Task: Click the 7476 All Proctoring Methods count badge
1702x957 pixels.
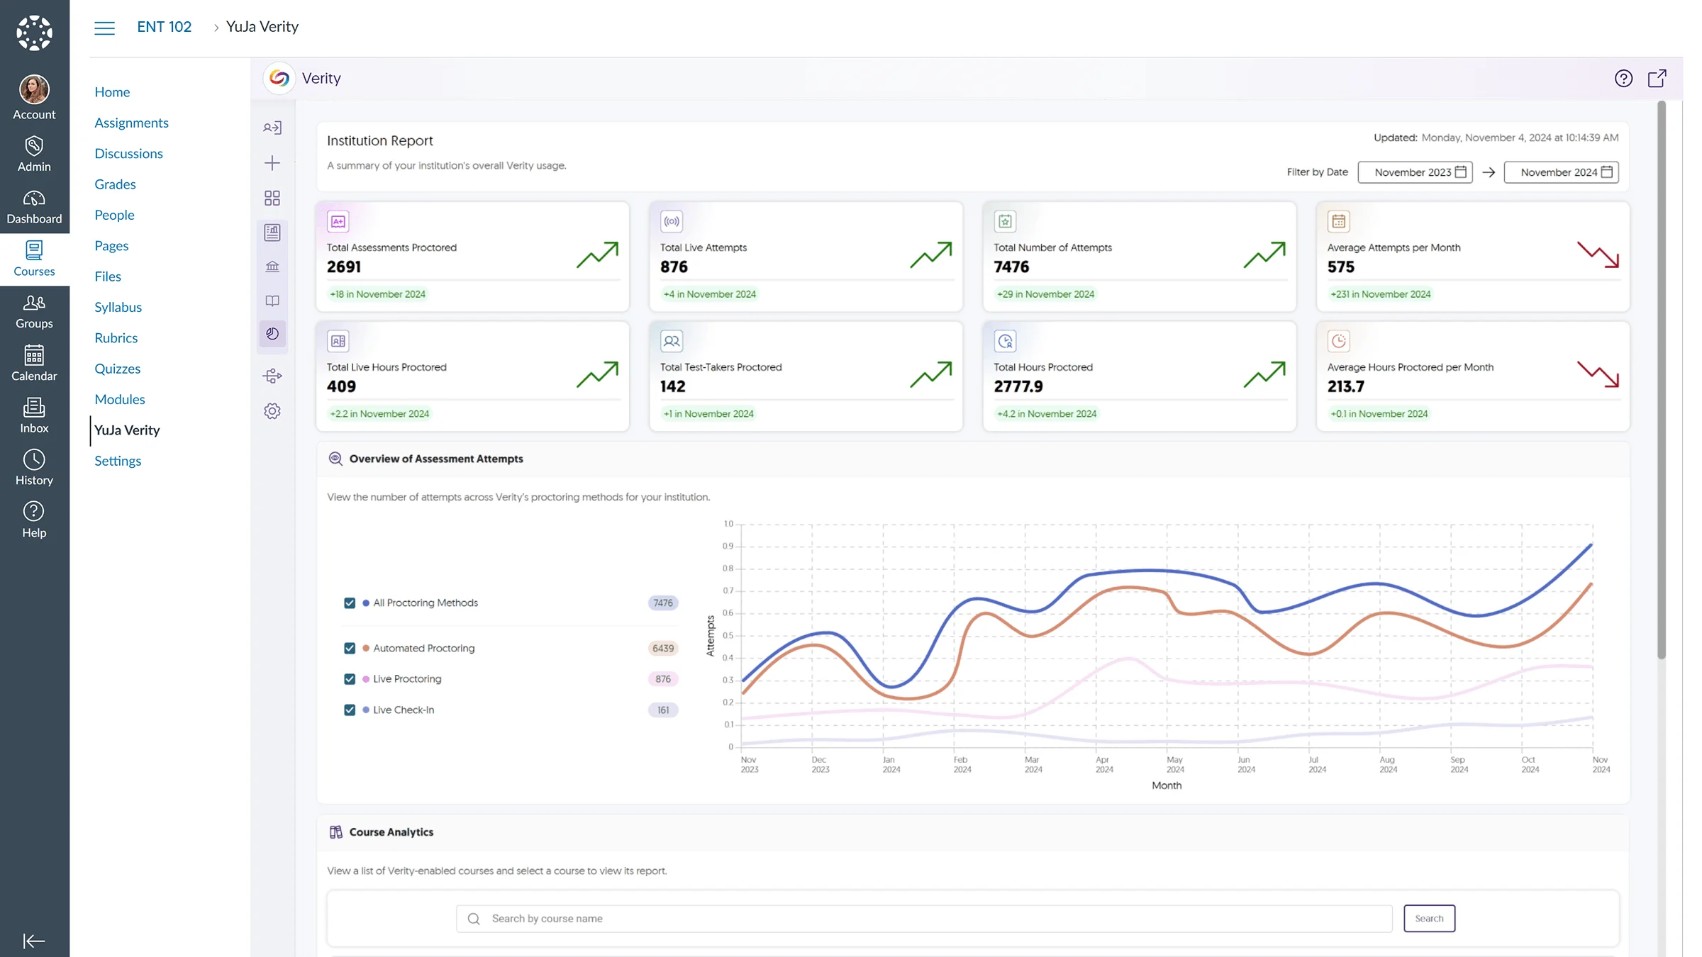Action: (663, 603)
